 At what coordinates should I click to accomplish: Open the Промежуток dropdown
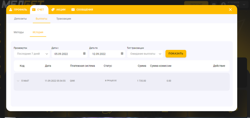(32, 54)
